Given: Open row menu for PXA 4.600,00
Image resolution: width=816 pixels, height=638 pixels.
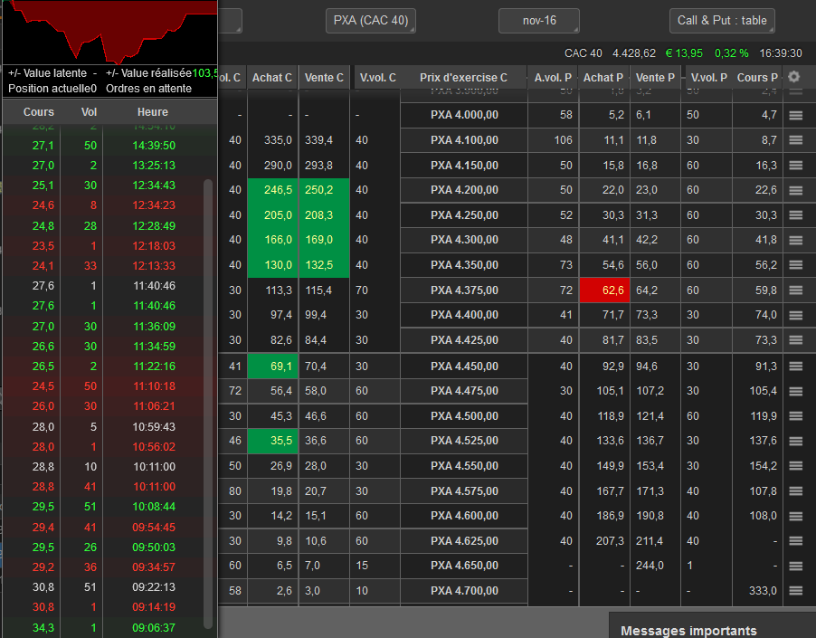Looking at the screenshot, I should click(795, 516).
